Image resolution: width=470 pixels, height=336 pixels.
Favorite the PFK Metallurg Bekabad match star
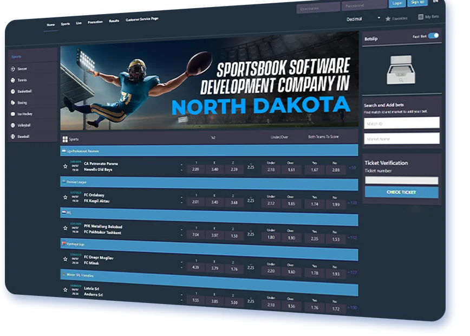[66, 228]
